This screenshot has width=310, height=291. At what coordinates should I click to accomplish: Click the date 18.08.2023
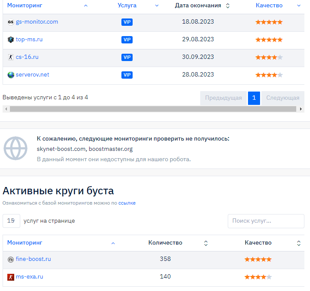[198, 21]
